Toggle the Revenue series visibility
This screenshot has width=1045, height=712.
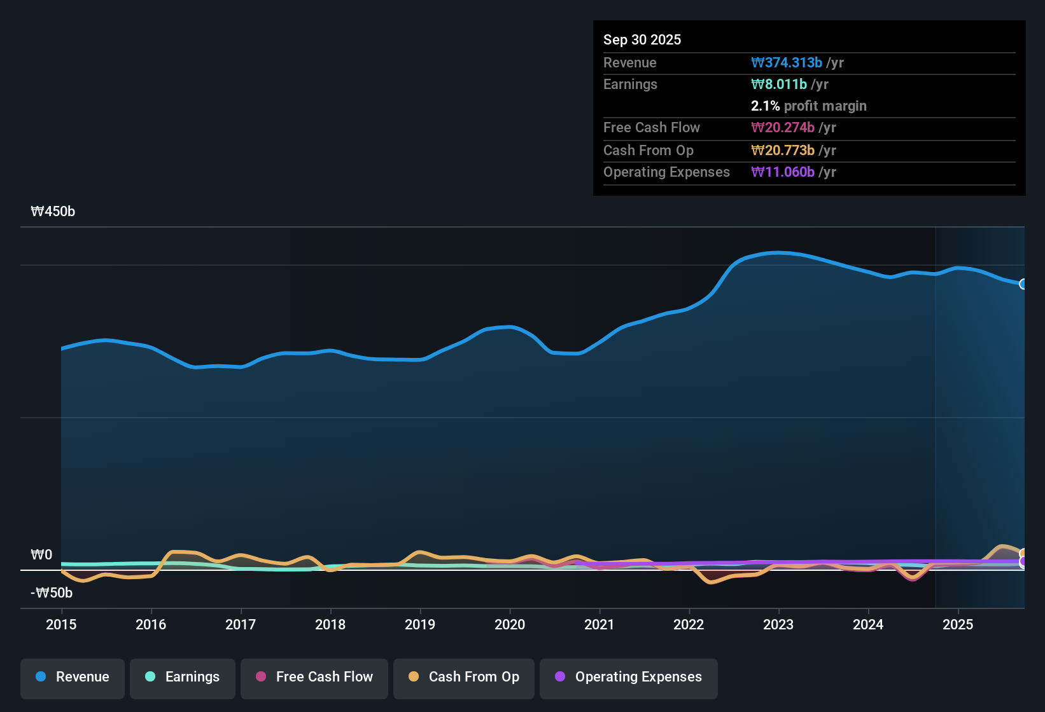tap(72, 678)
